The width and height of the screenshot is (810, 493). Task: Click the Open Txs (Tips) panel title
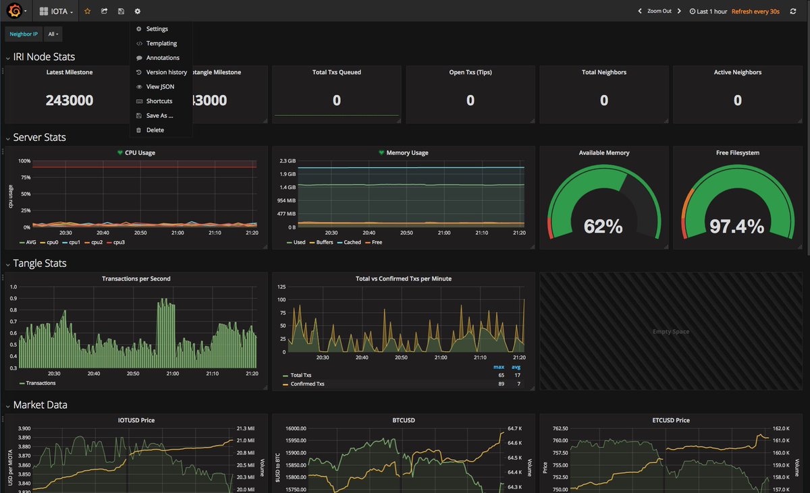[x=470, y=72]
